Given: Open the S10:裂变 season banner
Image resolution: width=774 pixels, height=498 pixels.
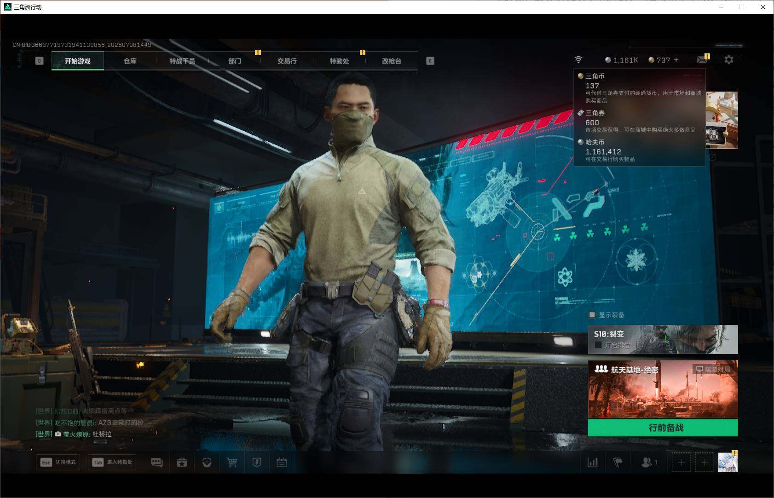Looking at the screenshot, I should click(x=663, y=339).
